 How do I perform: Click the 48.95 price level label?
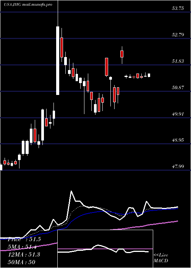pos(178,140)
